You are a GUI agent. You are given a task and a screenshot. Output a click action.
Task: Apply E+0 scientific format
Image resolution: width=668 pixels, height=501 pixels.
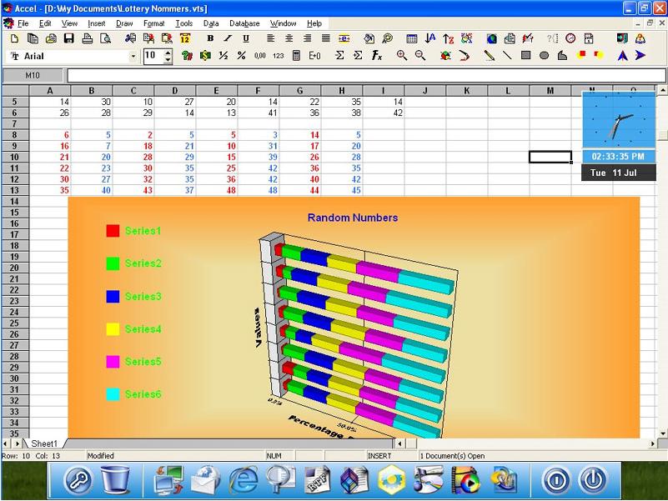[x=315, y=55]
